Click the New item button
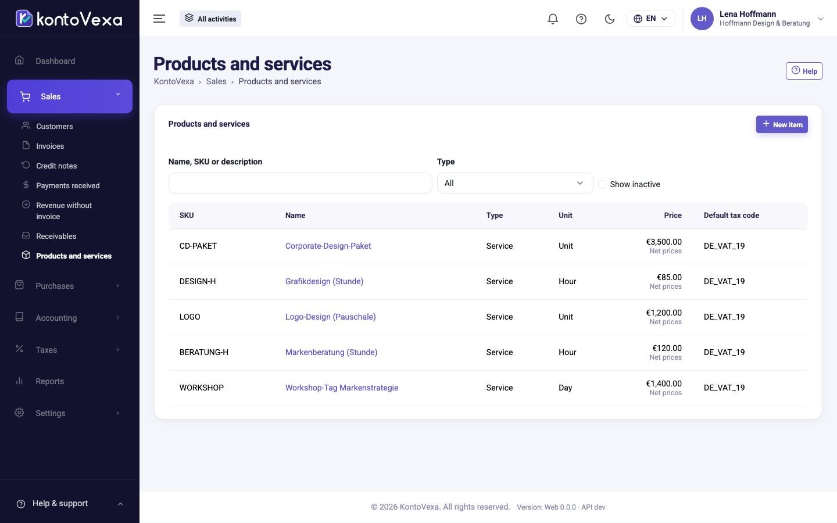 tap(782, 124)
